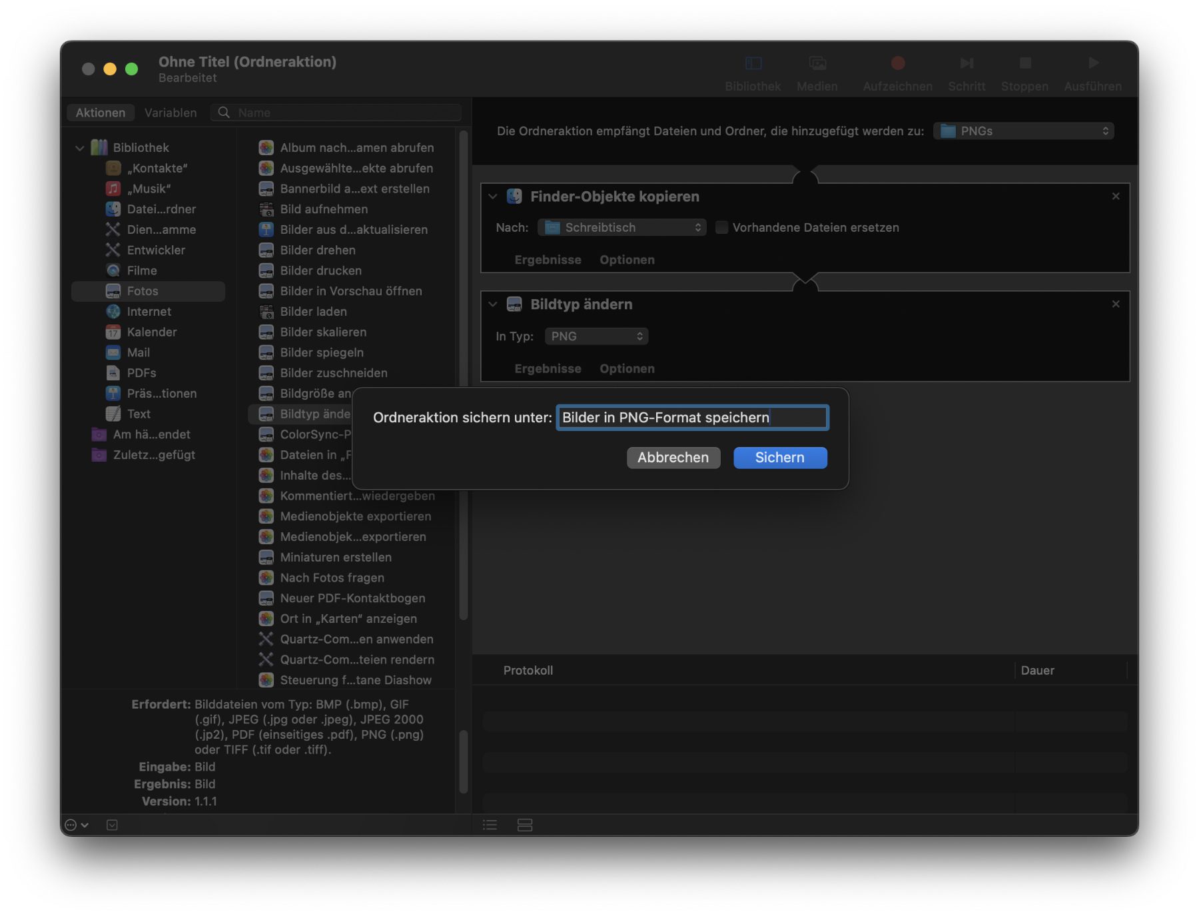Collapse the Finder-Objekte kopieren action
Screen dimensions: 1199x916
click(x=493, y=197)
